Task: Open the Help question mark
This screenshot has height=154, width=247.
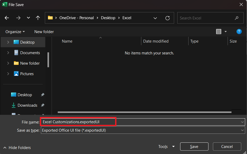Action: (x=239, y=32)
